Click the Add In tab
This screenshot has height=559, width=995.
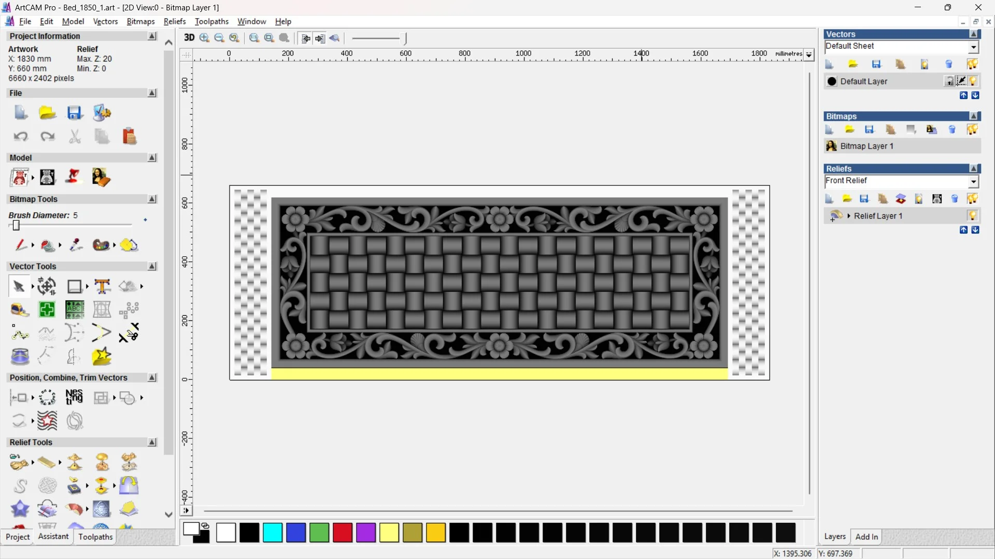point(866,537)
